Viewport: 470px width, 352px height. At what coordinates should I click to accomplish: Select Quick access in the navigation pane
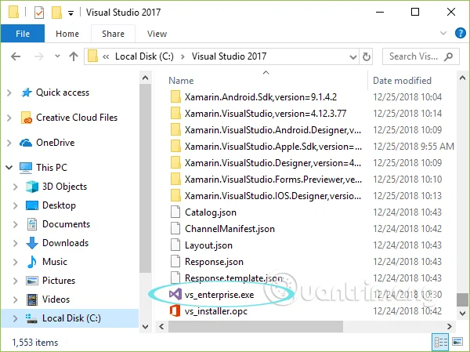[x=63, y=93]
